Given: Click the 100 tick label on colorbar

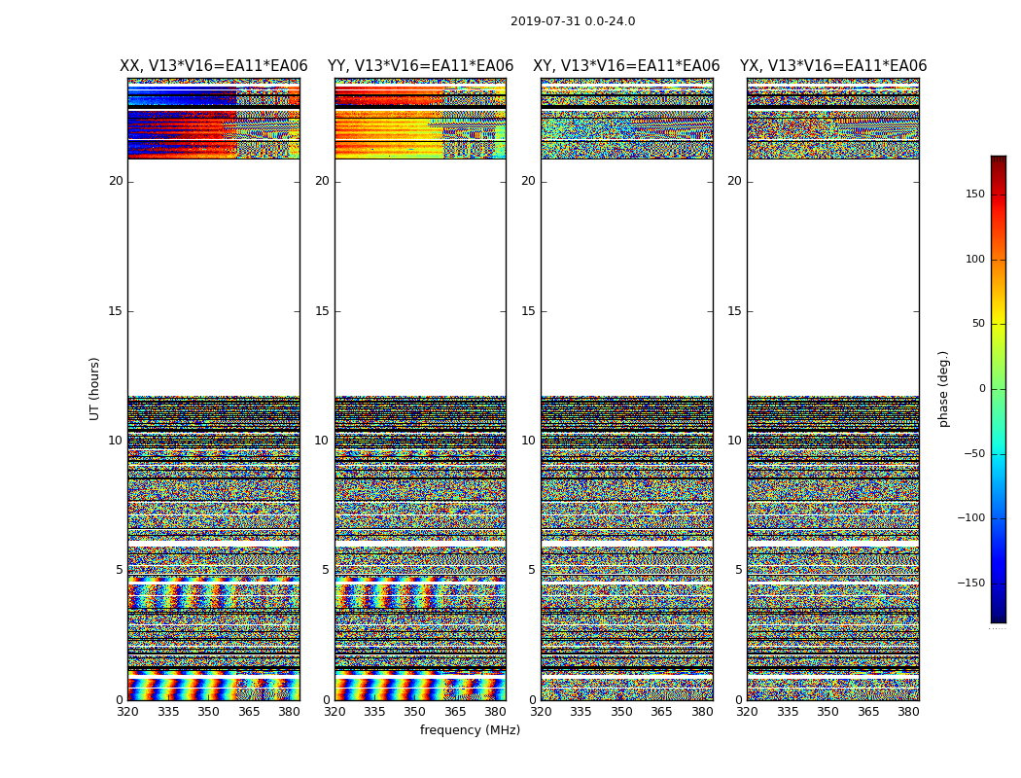Looking at the screenshot, I should 975,259.
